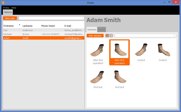Switch sessions to grid view
This screenshot has height=112, width=181.
click(107, 36)
